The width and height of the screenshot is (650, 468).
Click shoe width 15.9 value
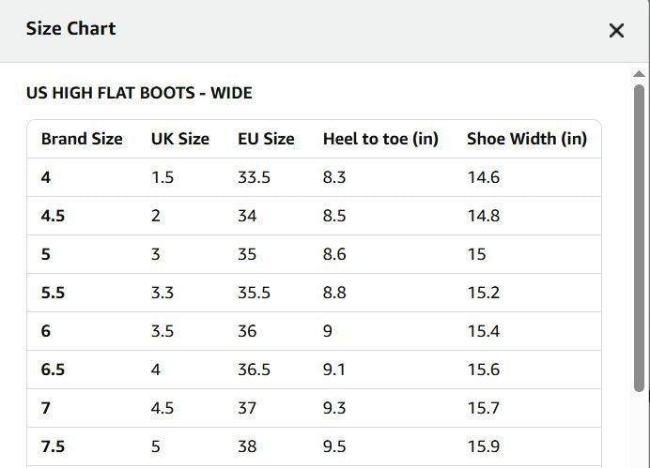(484, 446)
